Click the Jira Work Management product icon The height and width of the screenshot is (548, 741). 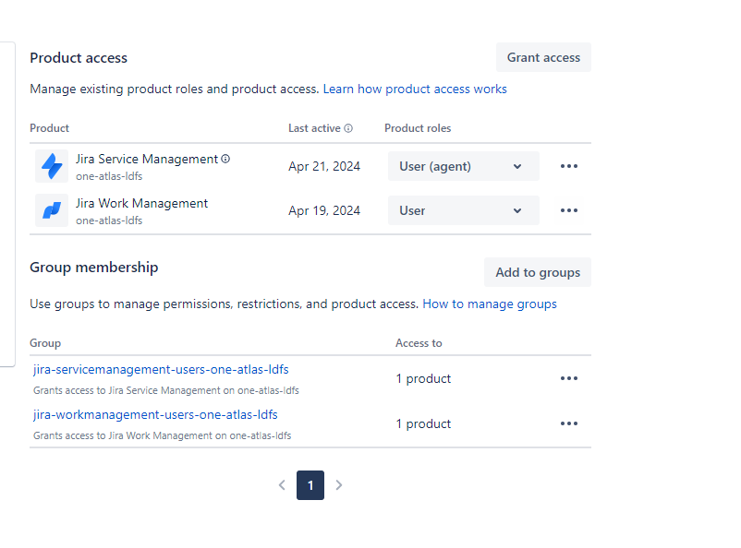pyautogui.click(x=52, y=210)
